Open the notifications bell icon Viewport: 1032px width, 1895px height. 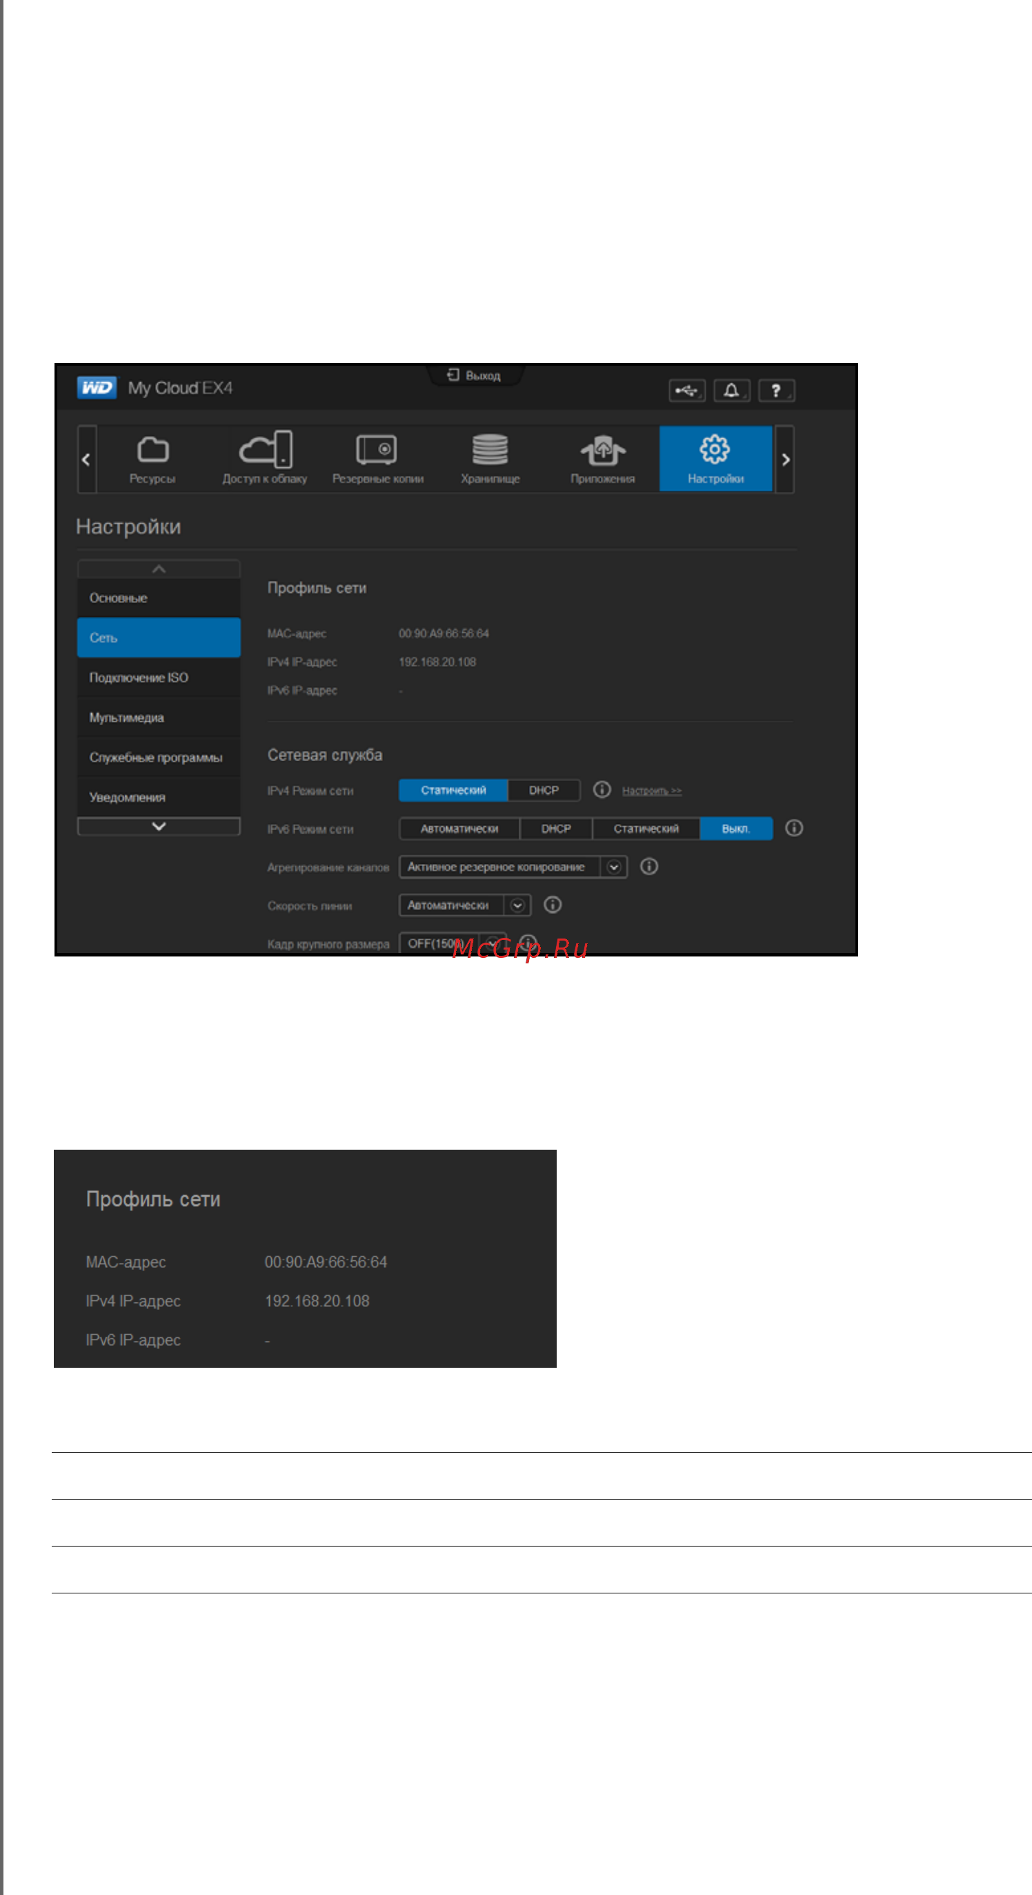point(731,391)
